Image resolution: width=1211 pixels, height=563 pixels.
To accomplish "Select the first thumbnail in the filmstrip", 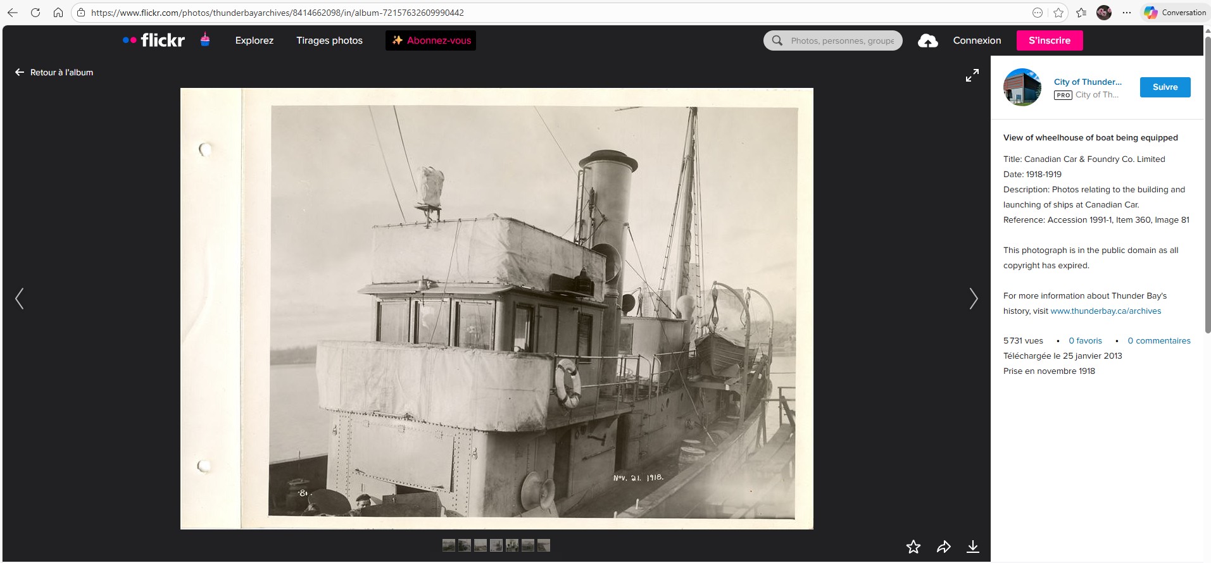I will pos(449,545).
